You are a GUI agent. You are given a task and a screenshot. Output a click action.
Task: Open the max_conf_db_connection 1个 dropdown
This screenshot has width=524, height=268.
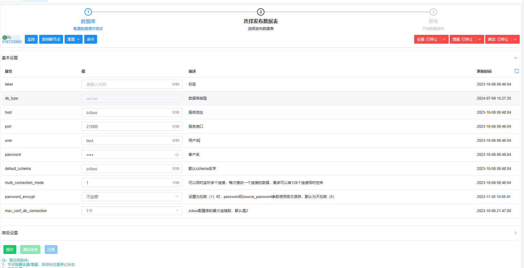pos(132,211)
